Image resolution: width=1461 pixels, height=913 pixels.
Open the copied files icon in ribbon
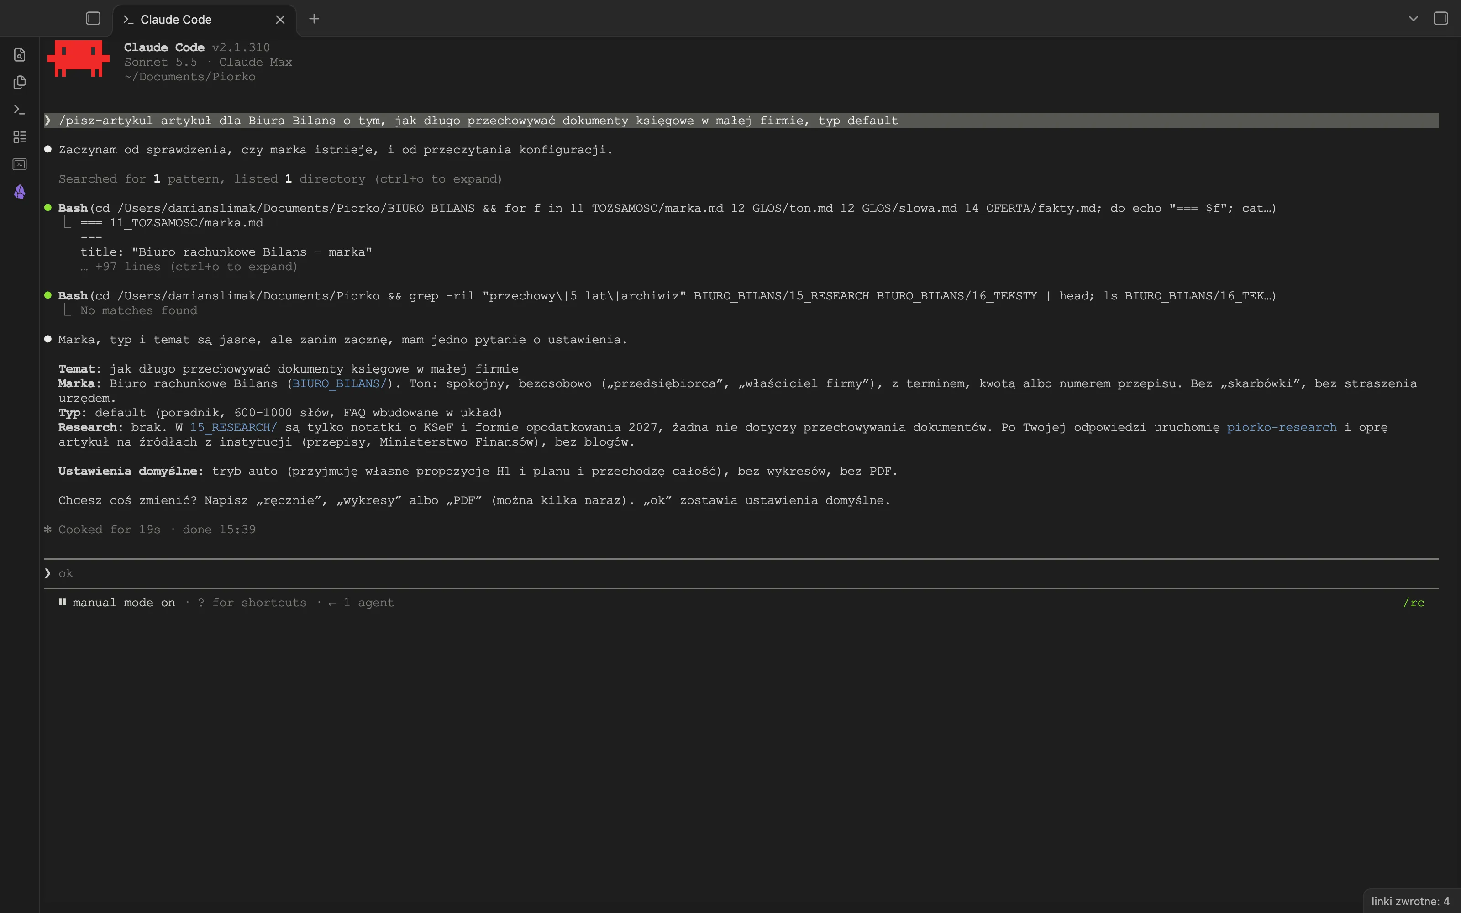pyautogui.click(x=19, y=82)
